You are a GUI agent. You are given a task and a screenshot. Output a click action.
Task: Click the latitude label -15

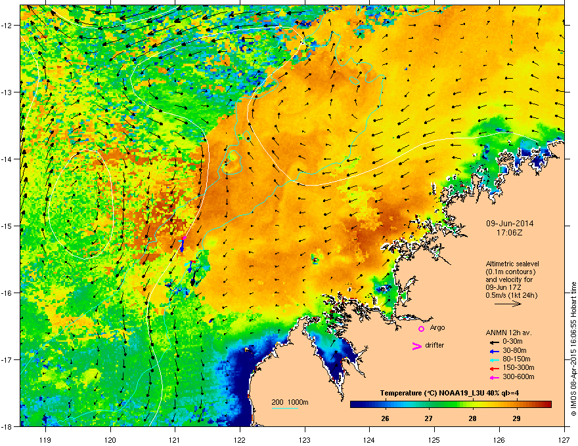click(x=7, y=226)
